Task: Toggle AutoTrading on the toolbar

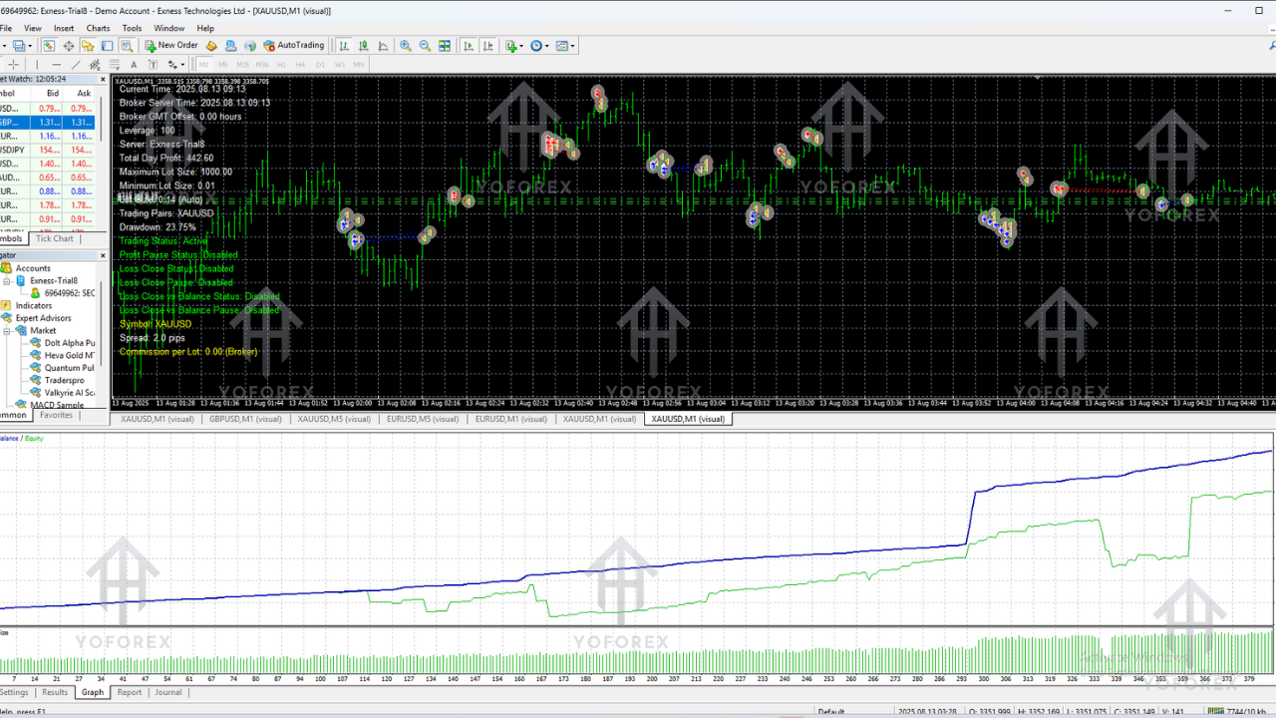Action: (294, 45)
